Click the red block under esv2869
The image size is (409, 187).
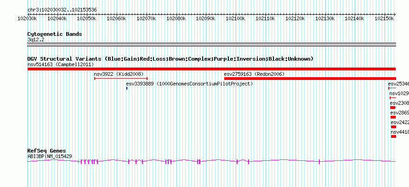click(x=393, y=117)
